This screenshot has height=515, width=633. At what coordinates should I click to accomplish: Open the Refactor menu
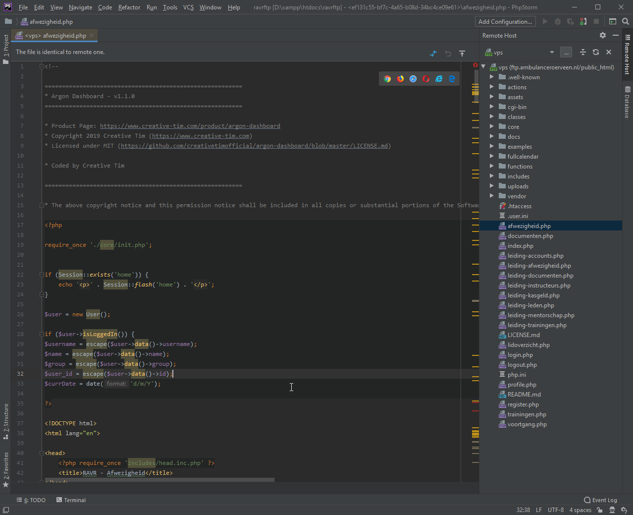click(129, 7)
